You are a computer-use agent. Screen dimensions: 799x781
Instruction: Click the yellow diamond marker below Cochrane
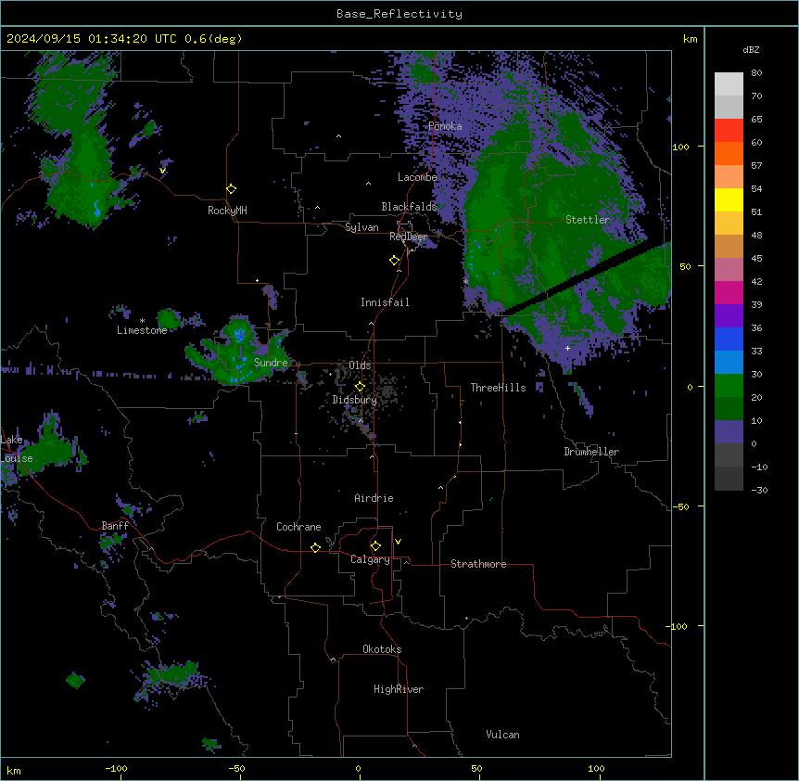(x=315, y=547)
